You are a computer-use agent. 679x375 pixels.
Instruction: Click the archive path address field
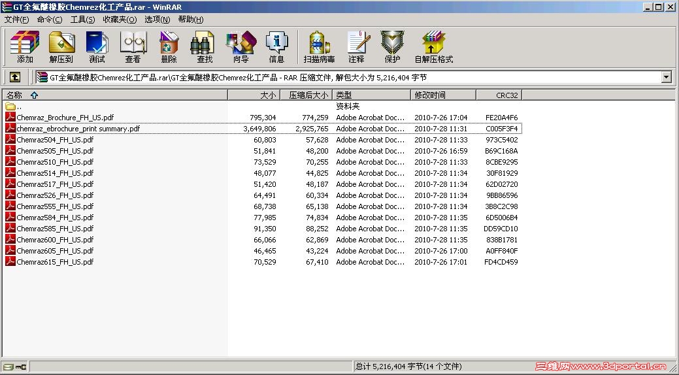(354, 77)
